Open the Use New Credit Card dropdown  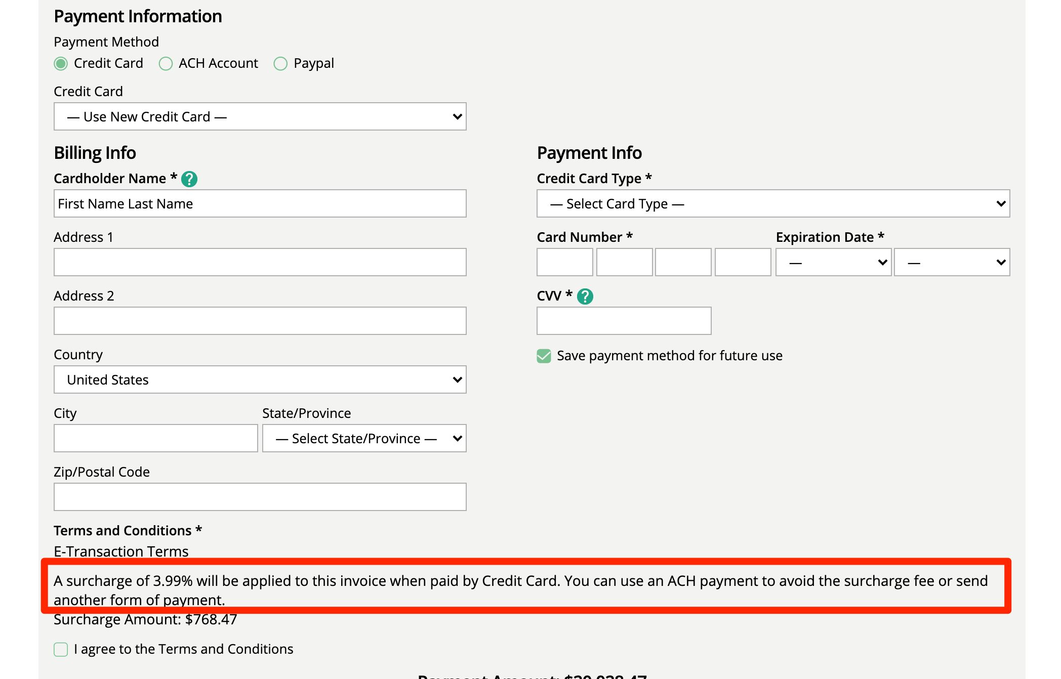[x=260, y=117]
